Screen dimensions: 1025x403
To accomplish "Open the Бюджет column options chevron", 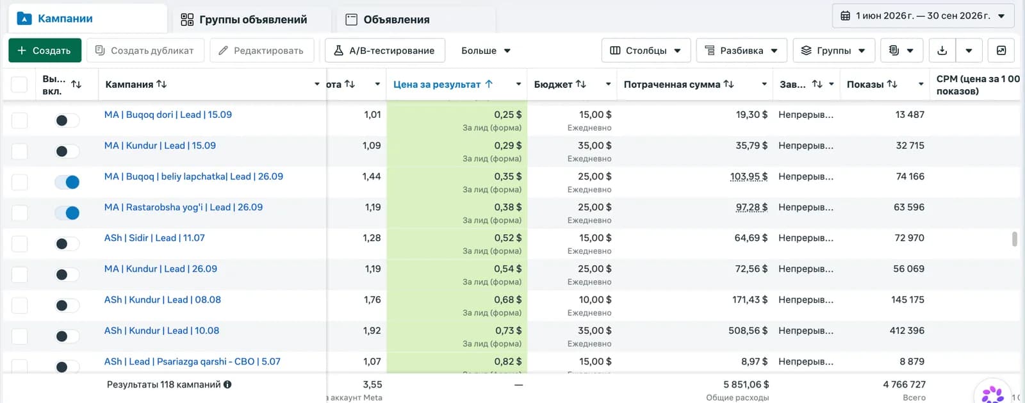I will click(x=608, y=84).
